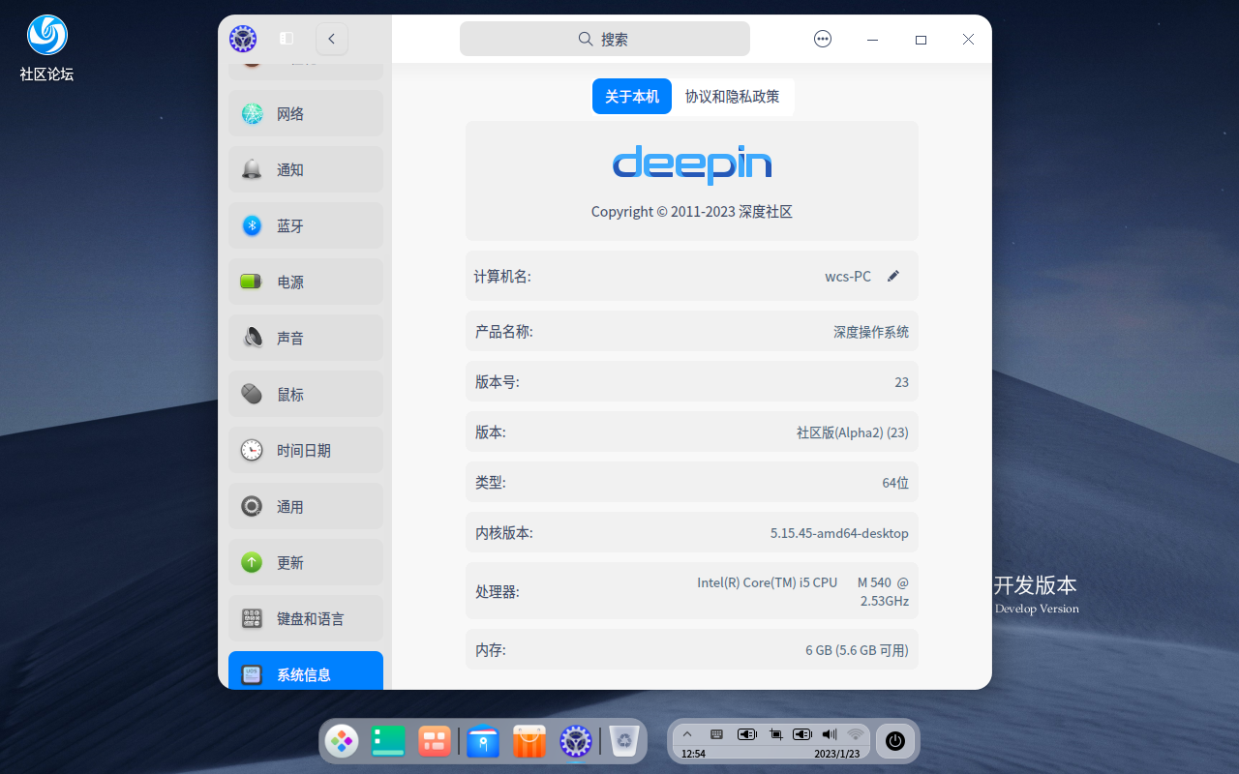
Task: Open the 蓝牙 (Bluetooth) settings section
Action: coord(305,225)
